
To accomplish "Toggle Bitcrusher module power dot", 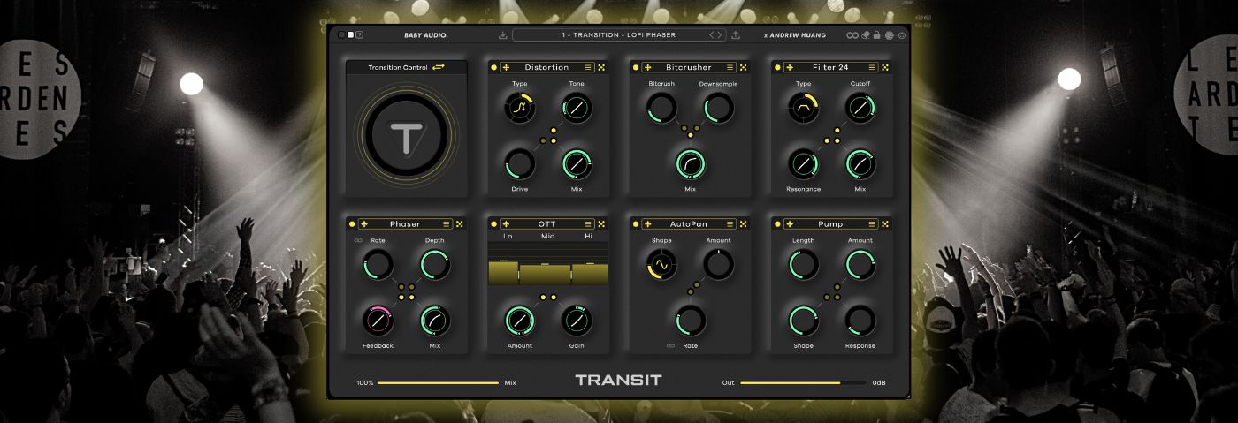I will click(x=635, y=67).
